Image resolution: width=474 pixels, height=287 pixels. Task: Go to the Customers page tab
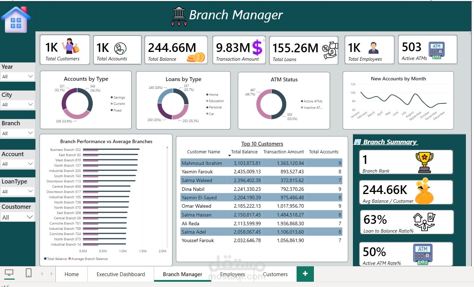coord(275,274)
